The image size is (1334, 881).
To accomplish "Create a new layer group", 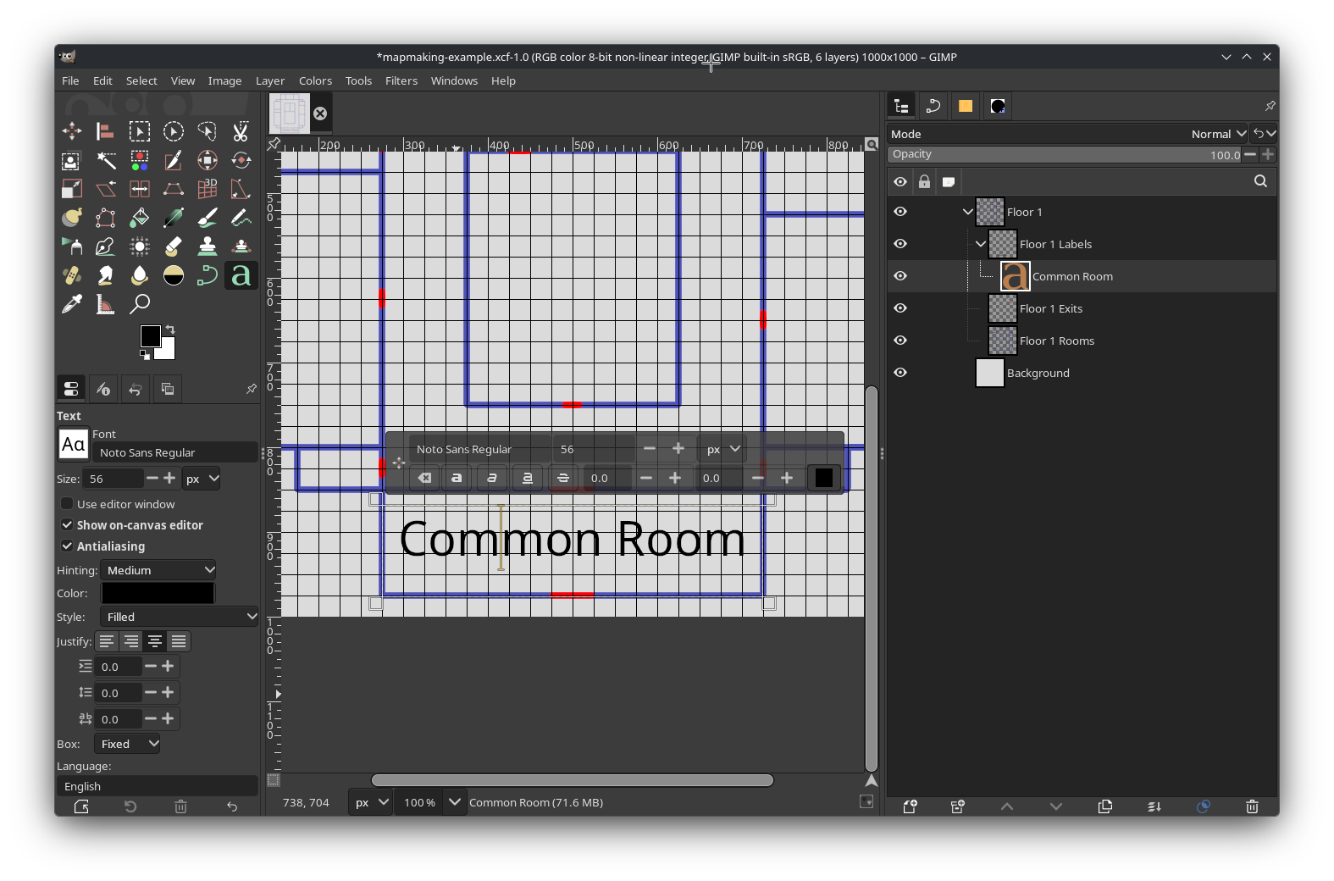I will click(958, 806).
